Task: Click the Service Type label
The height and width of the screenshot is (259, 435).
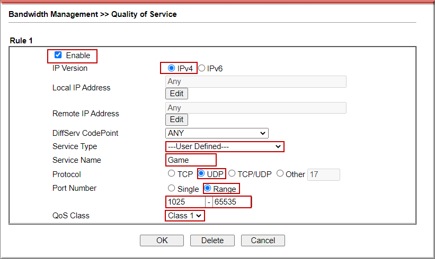Action: click(x=75, y=146)
